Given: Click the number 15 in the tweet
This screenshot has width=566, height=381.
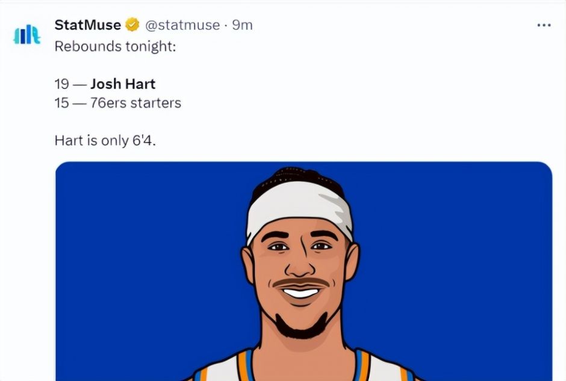Looking at the screenshot, I should pos(61,103).
